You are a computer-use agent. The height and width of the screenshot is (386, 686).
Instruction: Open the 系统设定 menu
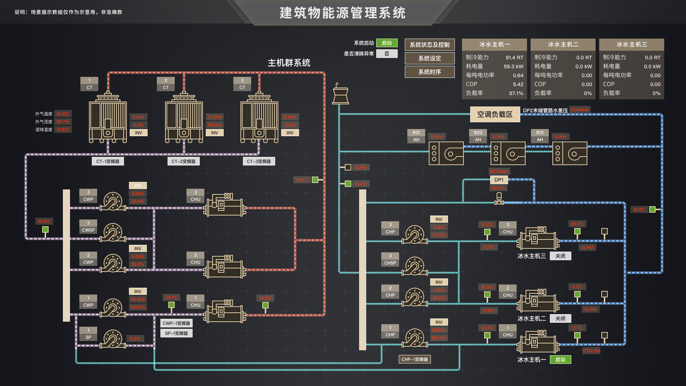pyautogui.click(x=429, y=58)
